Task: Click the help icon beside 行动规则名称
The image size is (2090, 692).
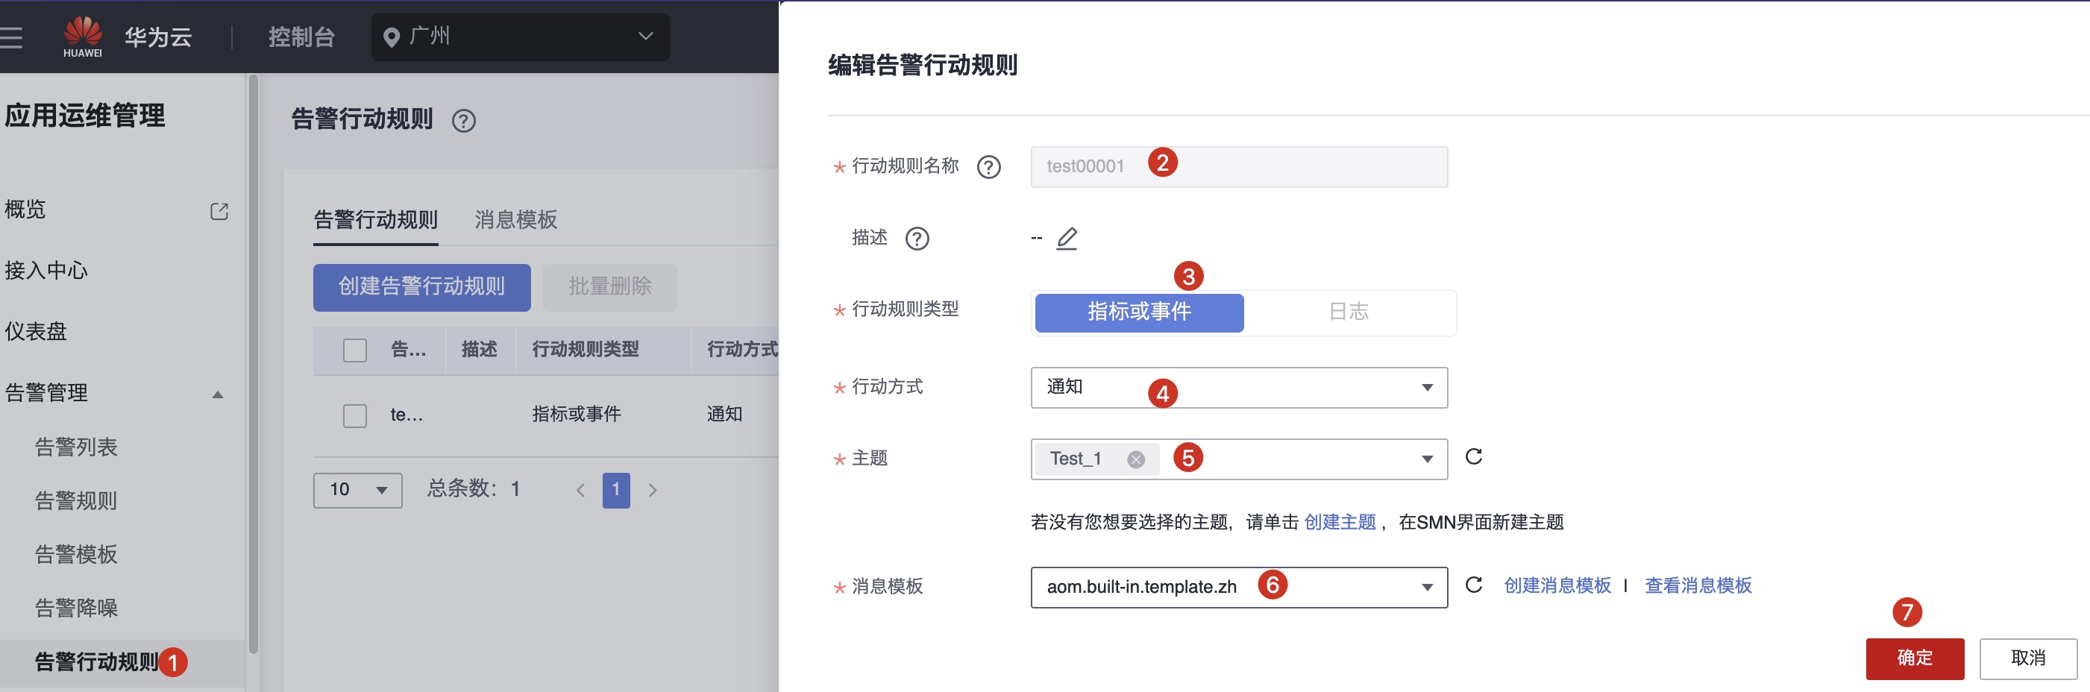Action: click(988, 166)
